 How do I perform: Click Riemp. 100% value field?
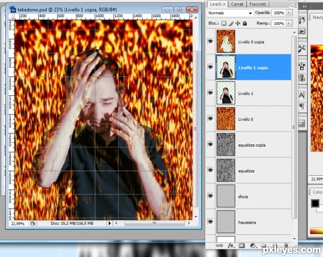(279, 24)
